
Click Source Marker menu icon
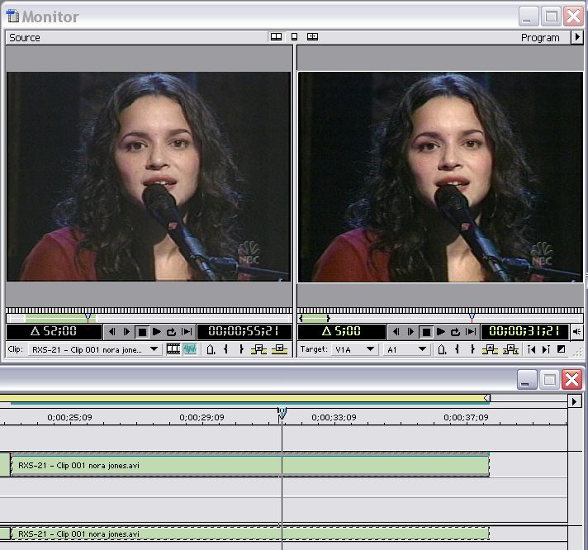point(211,350)
